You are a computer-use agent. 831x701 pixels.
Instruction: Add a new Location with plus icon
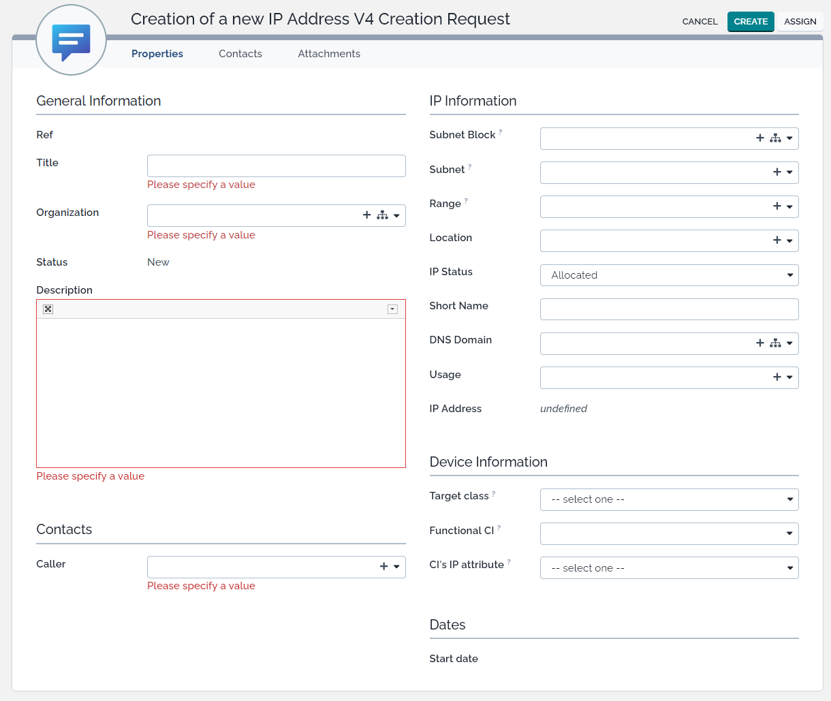(777, 240)
